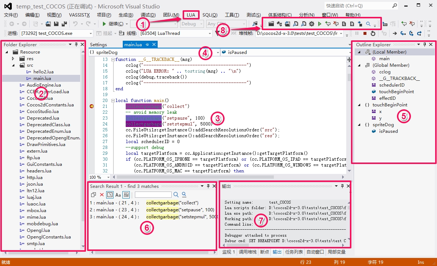
Task: Click the magnifier search icon in Search Result
Action: coord(176,195)
